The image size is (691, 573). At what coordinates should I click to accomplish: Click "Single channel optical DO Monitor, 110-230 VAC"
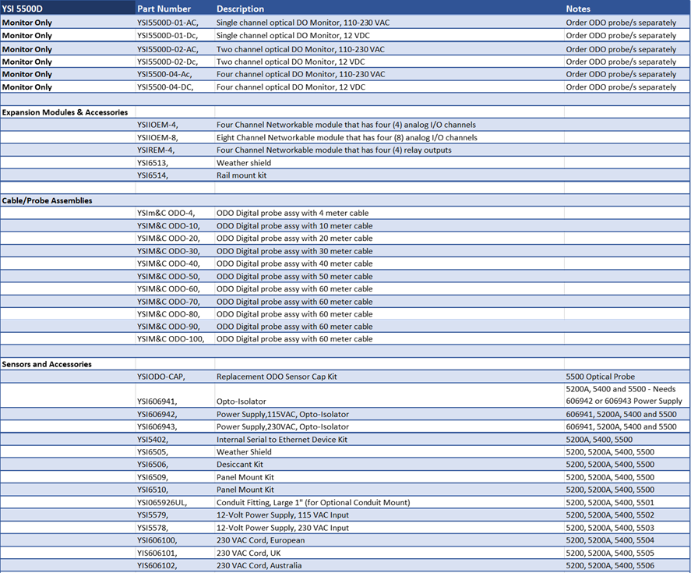(x=303, y=23)
